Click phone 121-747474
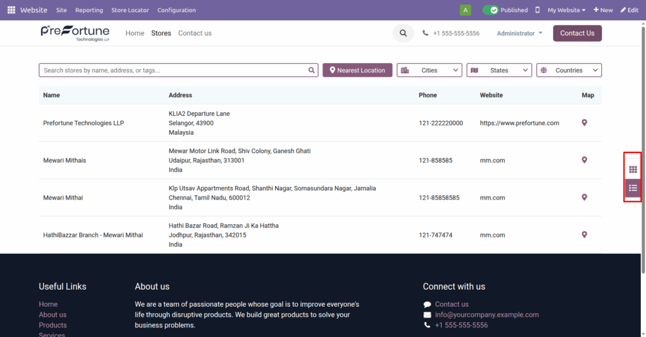646x337 pixels. click(435, 235)
